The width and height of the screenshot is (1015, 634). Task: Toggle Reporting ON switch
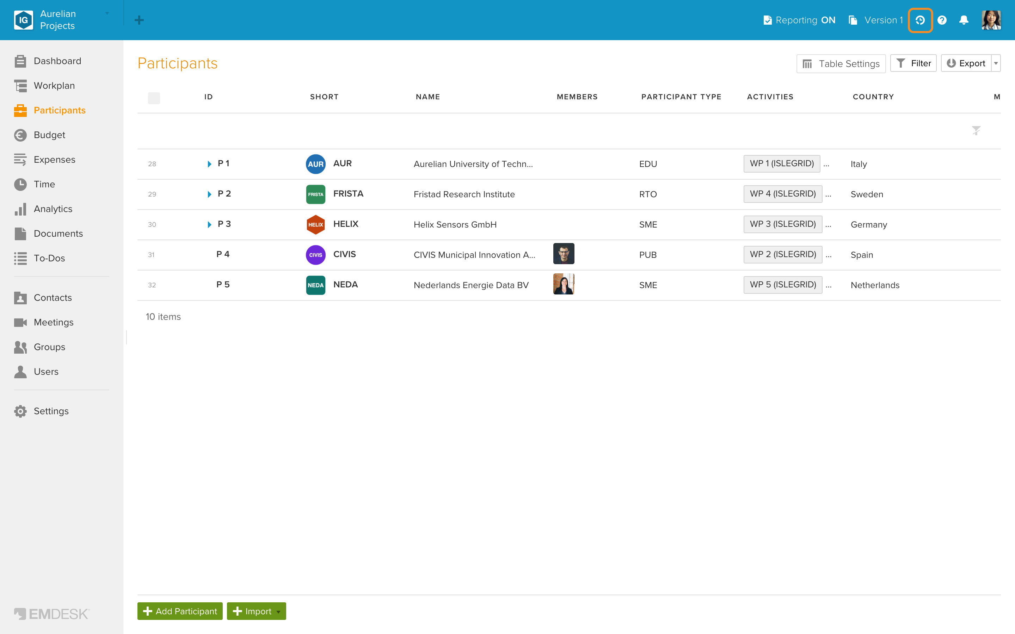799,20
